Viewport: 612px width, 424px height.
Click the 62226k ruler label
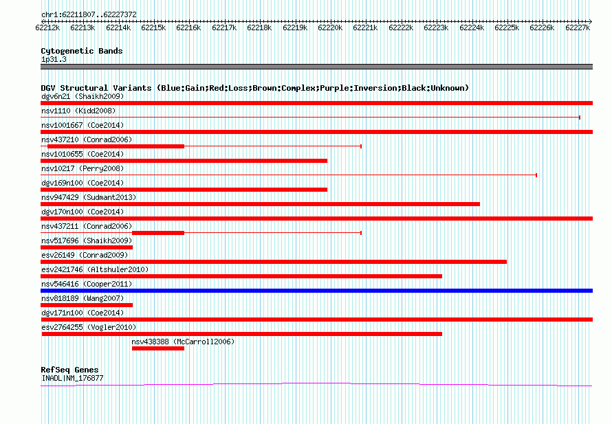542,27
